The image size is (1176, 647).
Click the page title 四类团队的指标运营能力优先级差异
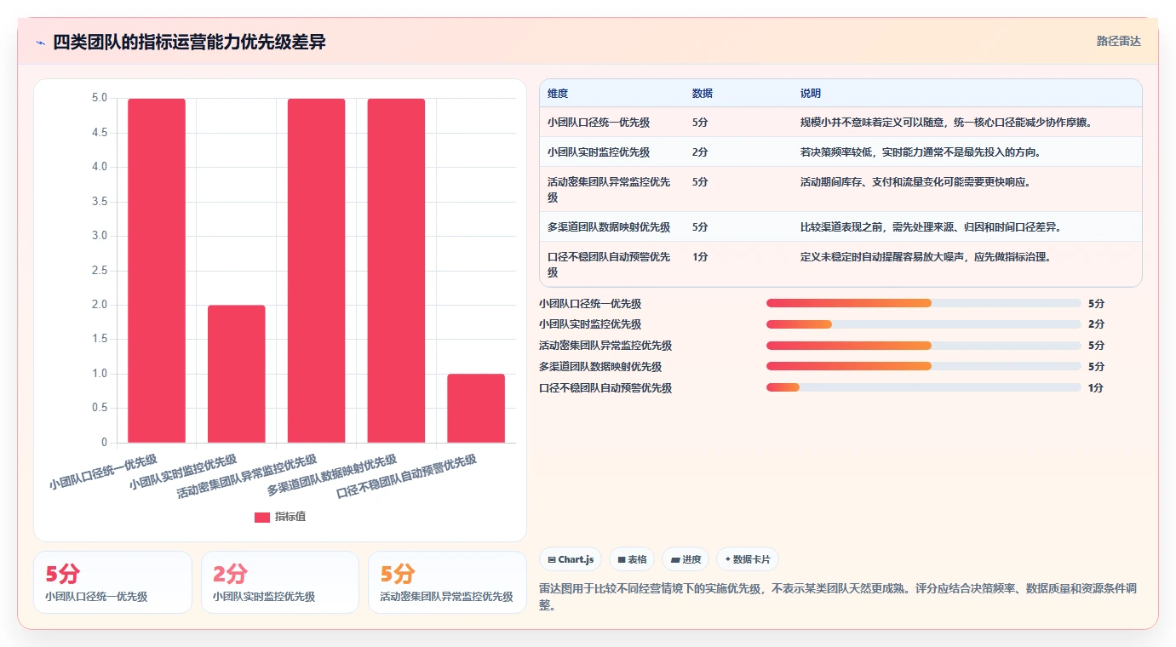point(190,42)
